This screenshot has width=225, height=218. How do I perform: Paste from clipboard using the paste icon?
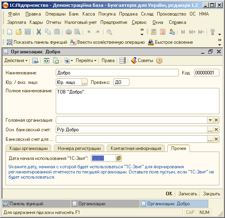coord(57,32)
